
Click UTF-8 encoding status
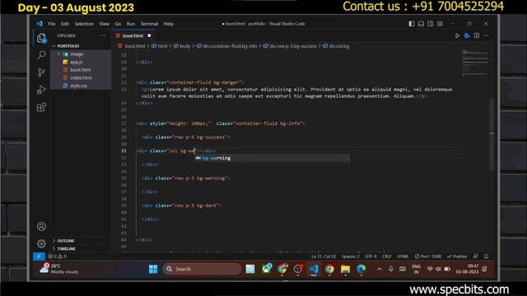(x=371, y=256)
